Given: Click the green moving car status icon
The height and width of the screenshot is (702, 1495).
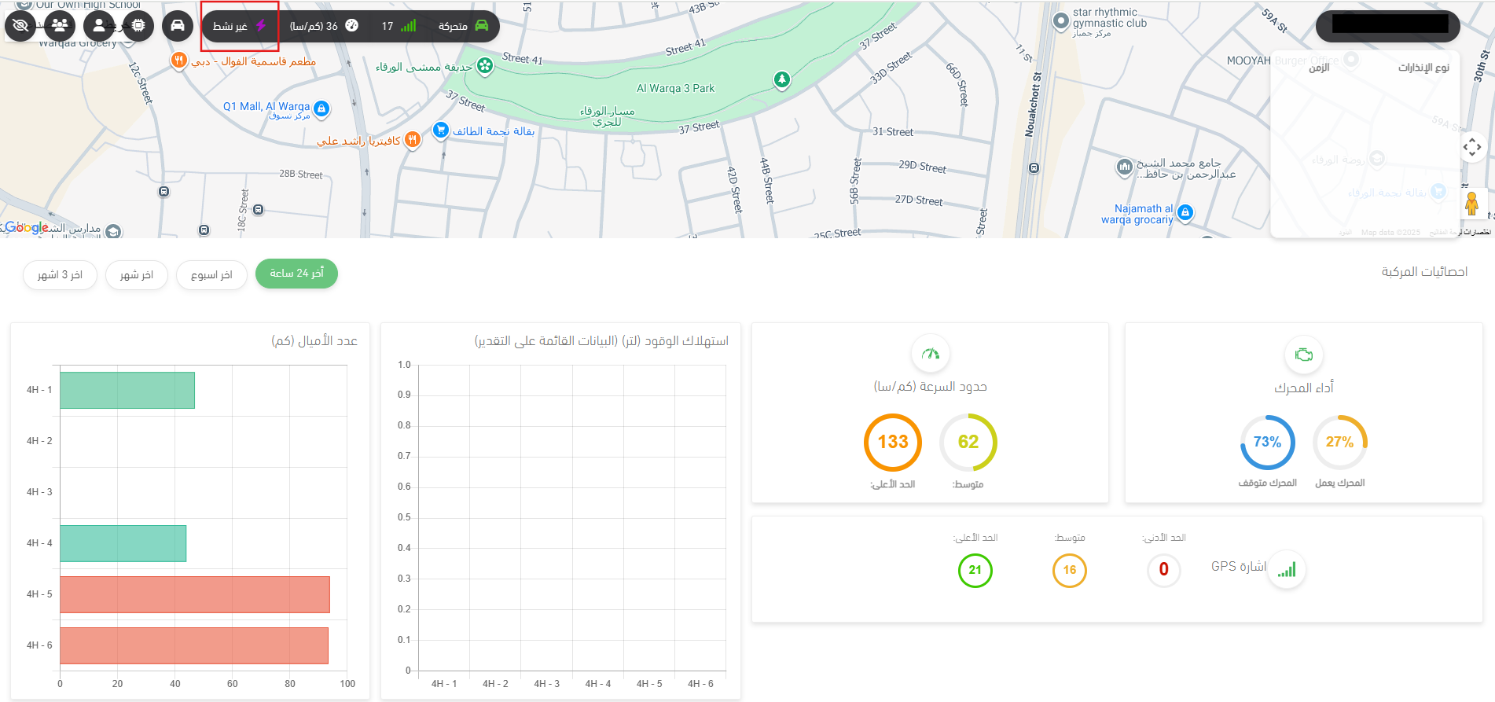Looking at the screenshot, I should [x=482, y=26].
